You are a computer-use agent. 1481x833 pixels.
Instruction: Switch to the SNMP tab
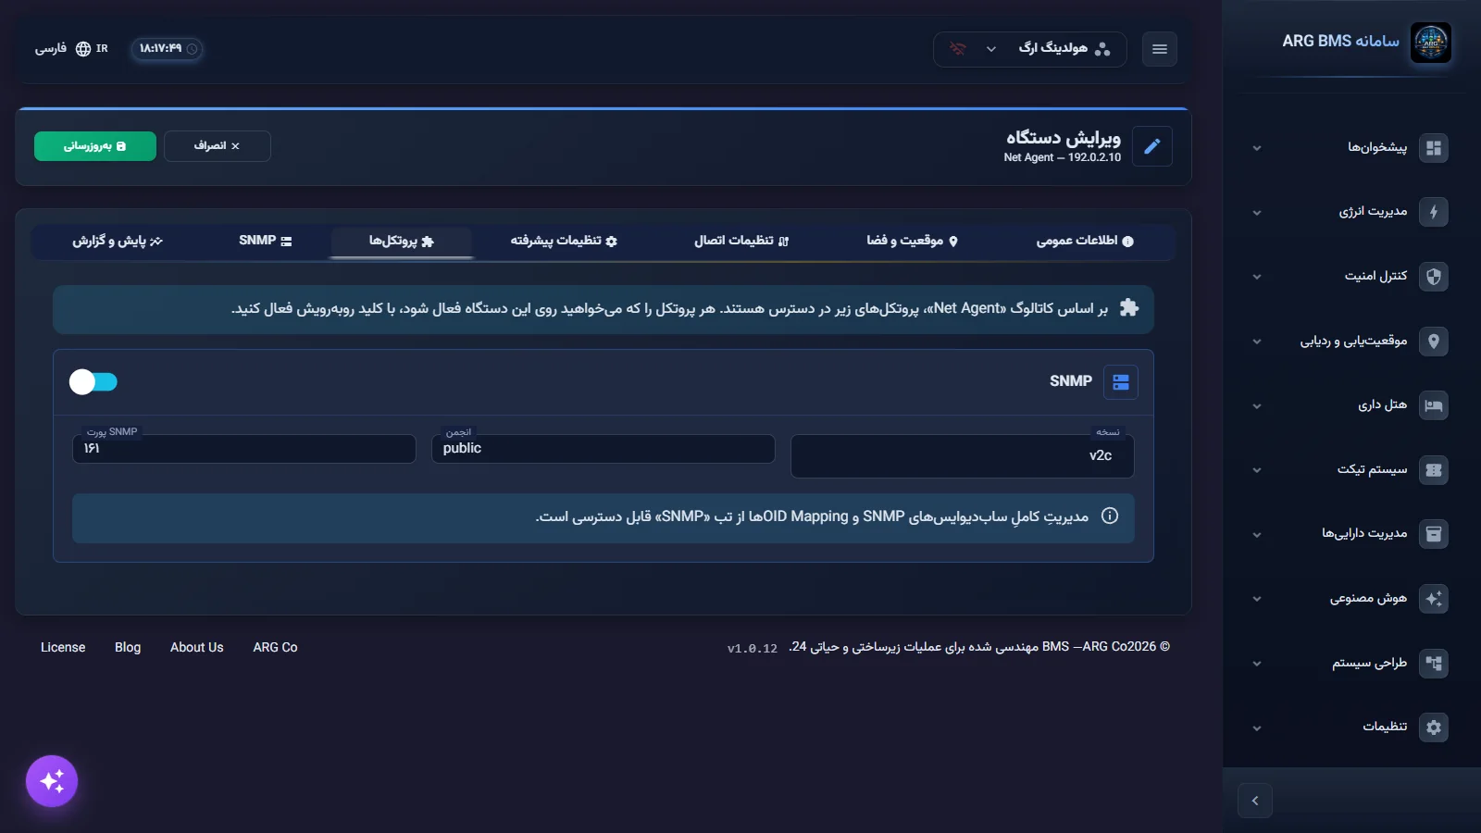(x=266, y=241)
